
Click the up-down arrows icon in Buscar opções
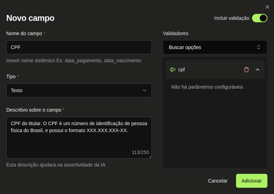click(x=259, y=47)
